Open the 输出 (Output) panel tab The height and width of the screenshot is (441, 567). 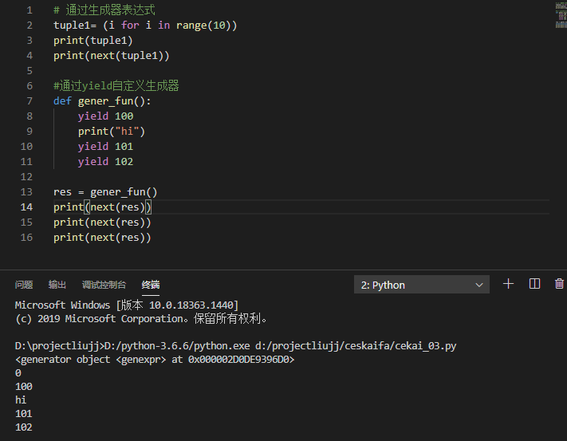[57, 285]
